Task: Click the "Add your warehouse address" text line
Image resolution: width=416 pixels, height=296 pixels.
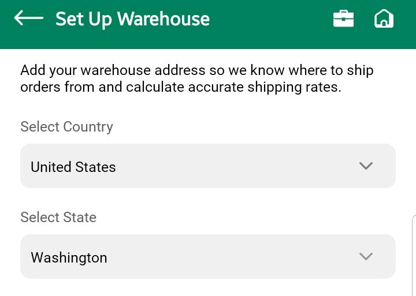Action: pos(196,70)
